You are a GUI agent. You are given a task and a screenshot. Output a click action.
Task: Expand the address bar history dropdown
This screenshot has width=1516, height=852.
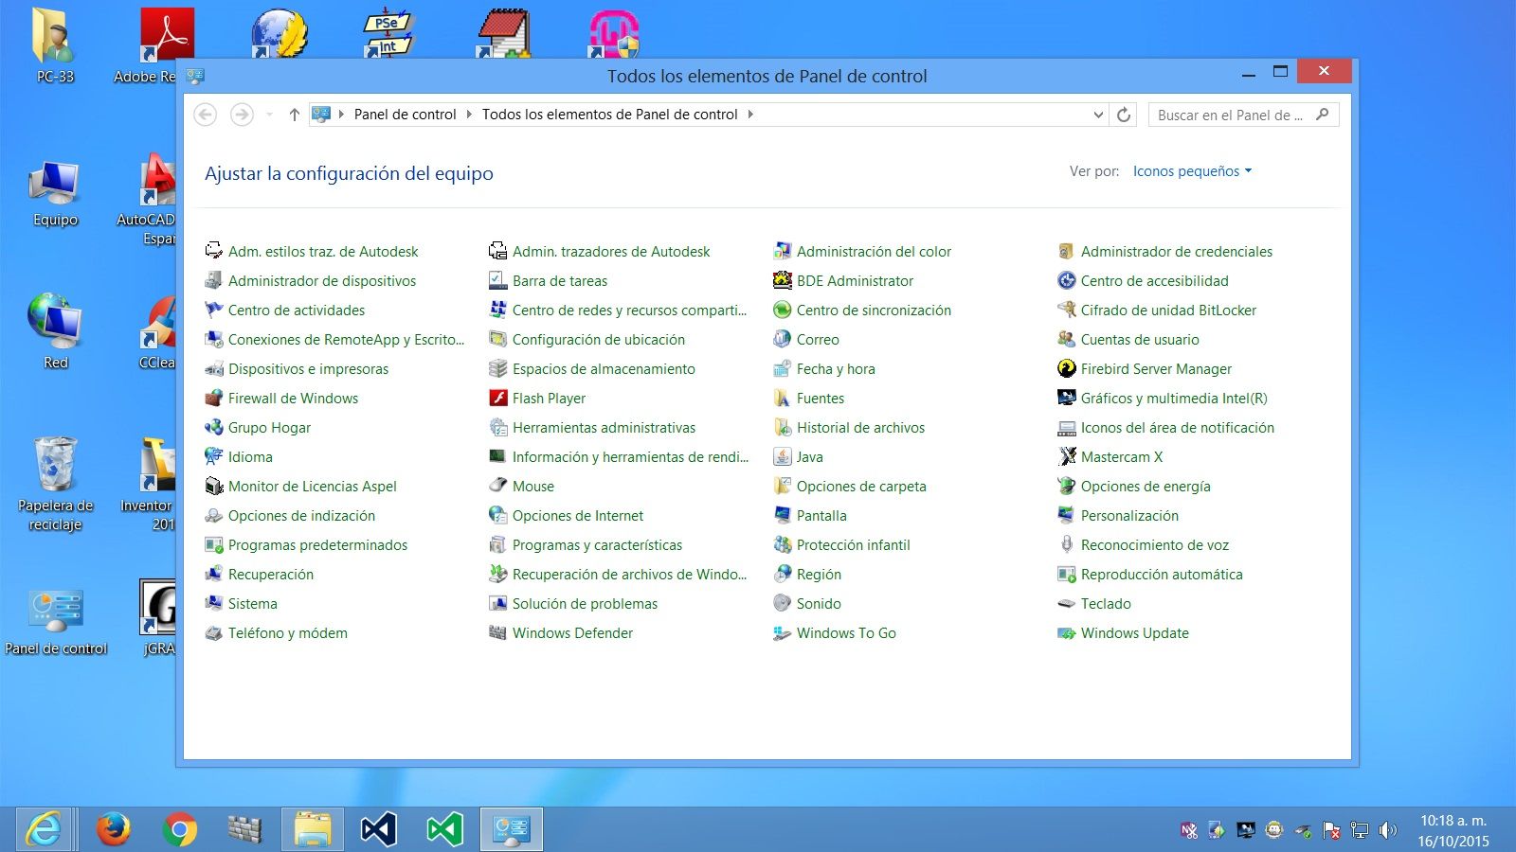1098,115
